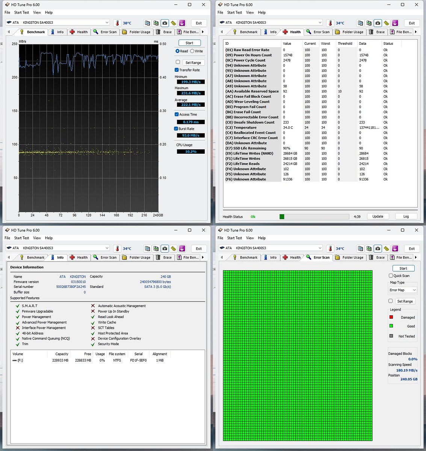The image size is (426, 451).
Task: Click copy-text icon in Info window toolbar
Action: pos(147,248)
